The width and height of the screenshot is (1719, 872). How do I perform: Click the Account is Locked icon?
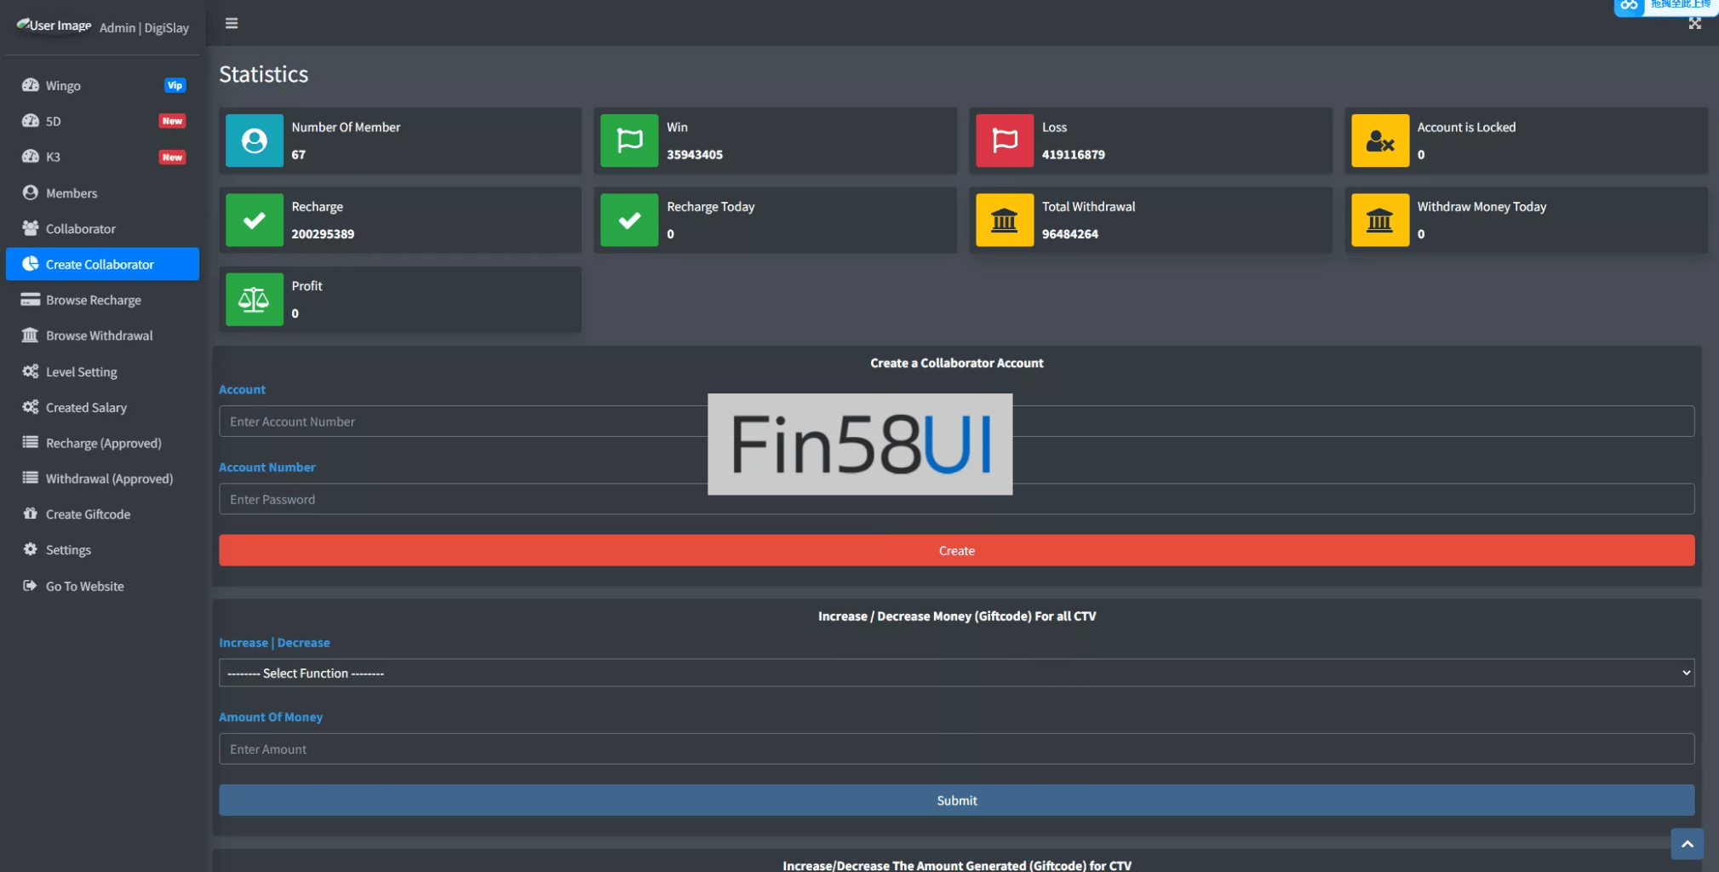coord(1379,141)
